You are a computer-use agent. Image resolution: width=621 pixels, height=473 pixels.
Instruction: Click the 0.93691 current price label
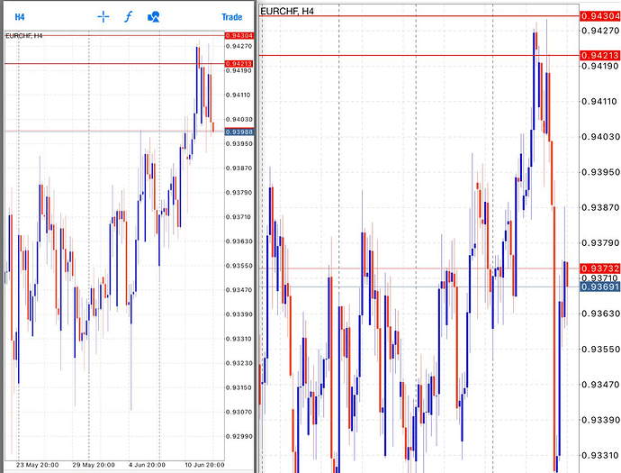(599, 287)
